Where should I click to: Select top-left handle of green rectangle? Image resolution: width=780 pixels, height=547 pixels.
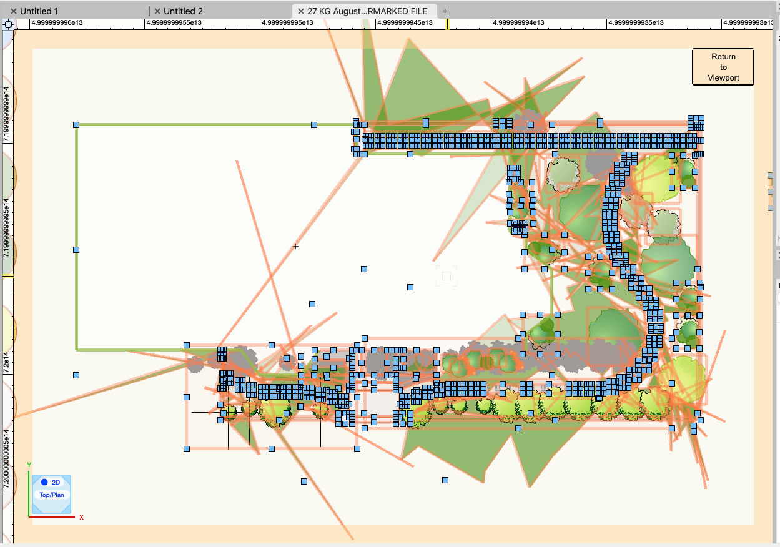(76, 125)
